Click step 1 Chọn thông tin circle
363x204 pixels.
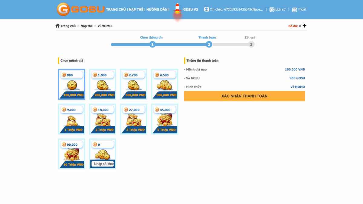pyautogui.click(x=152, y=44)
